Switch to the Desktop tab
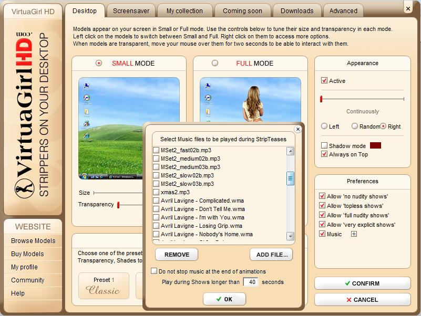421x316 pixels. (85, 10)
